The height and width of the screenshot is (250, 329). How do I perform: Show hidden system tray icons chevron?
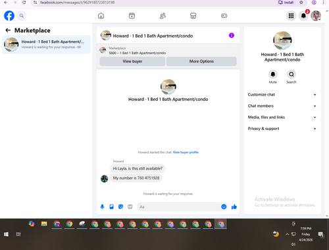(287, 234)
